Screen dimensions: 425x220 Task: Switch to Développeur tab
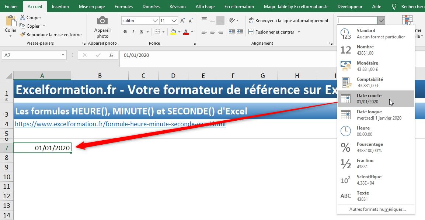click(350, 7)
